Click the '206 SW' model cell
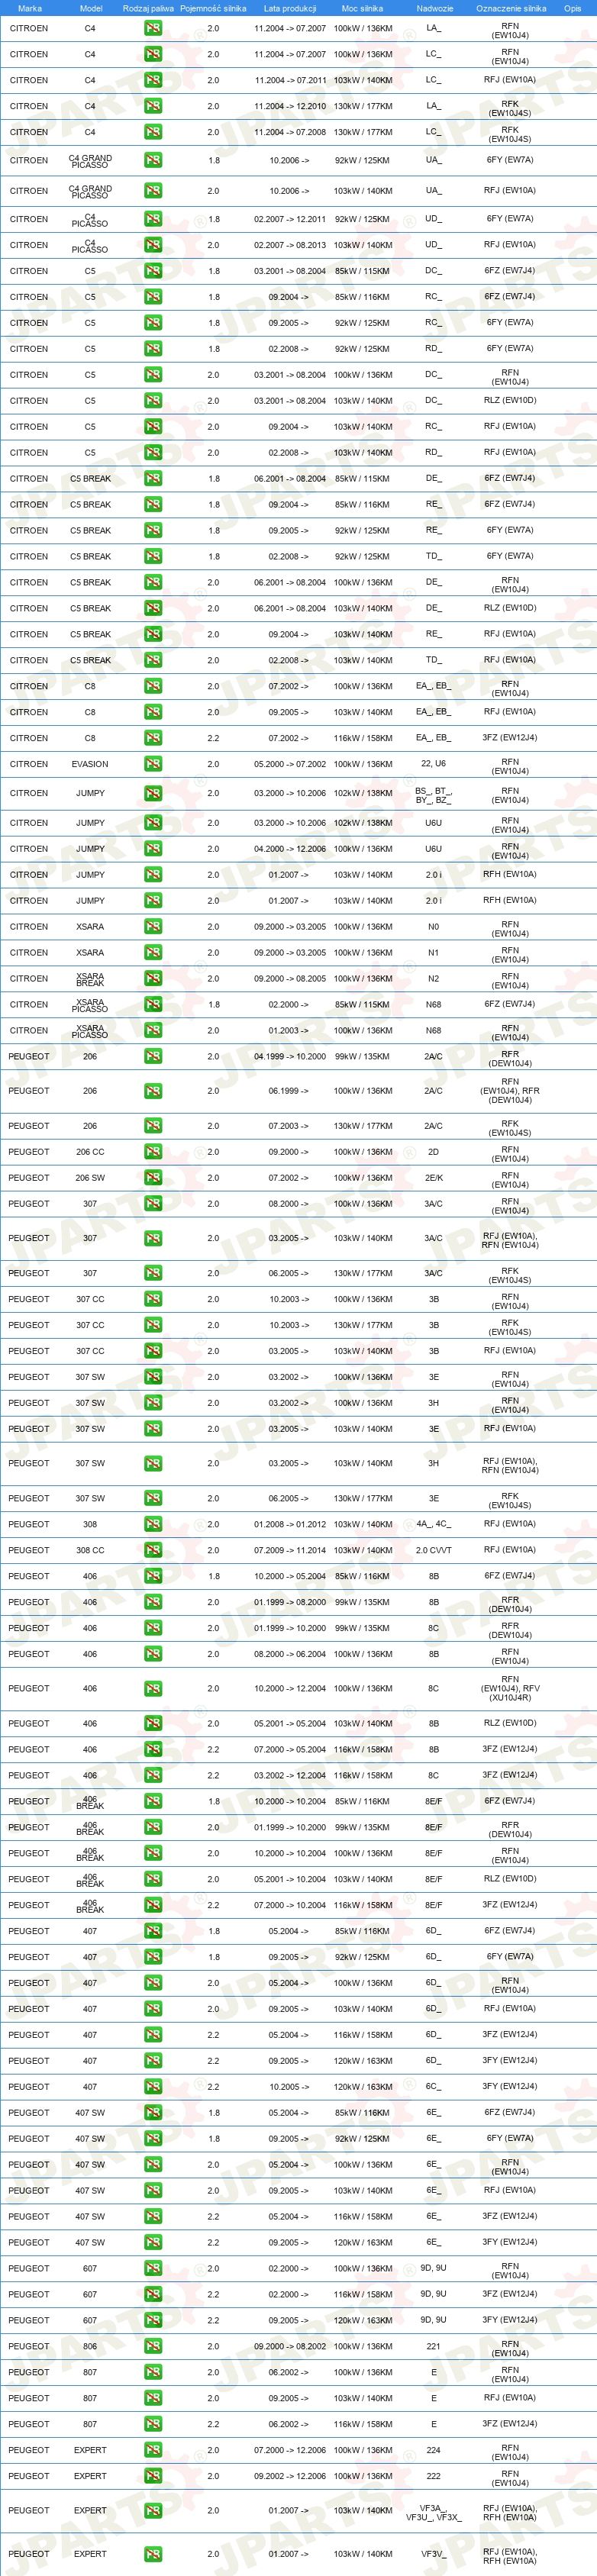The image size is (597, 2576). [x=90, y=1178]
